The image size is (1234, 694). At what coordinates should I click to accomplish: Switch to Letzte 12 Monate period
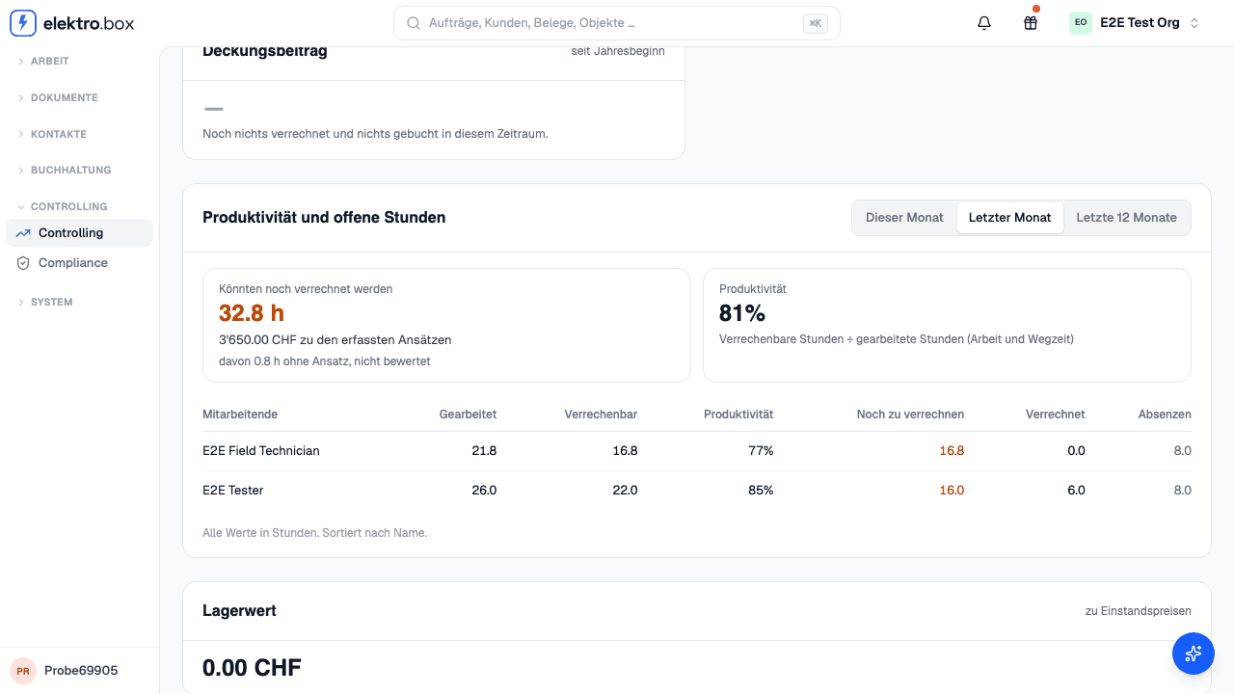(1126, 218)
